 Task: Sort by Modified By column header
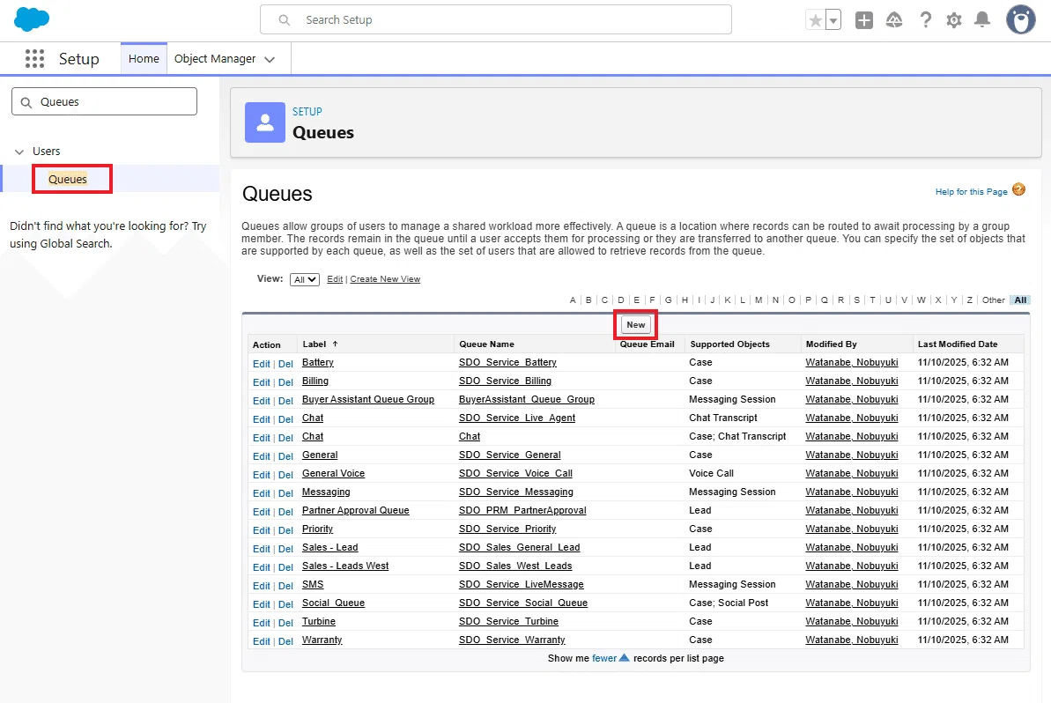[x=831, y=344]
